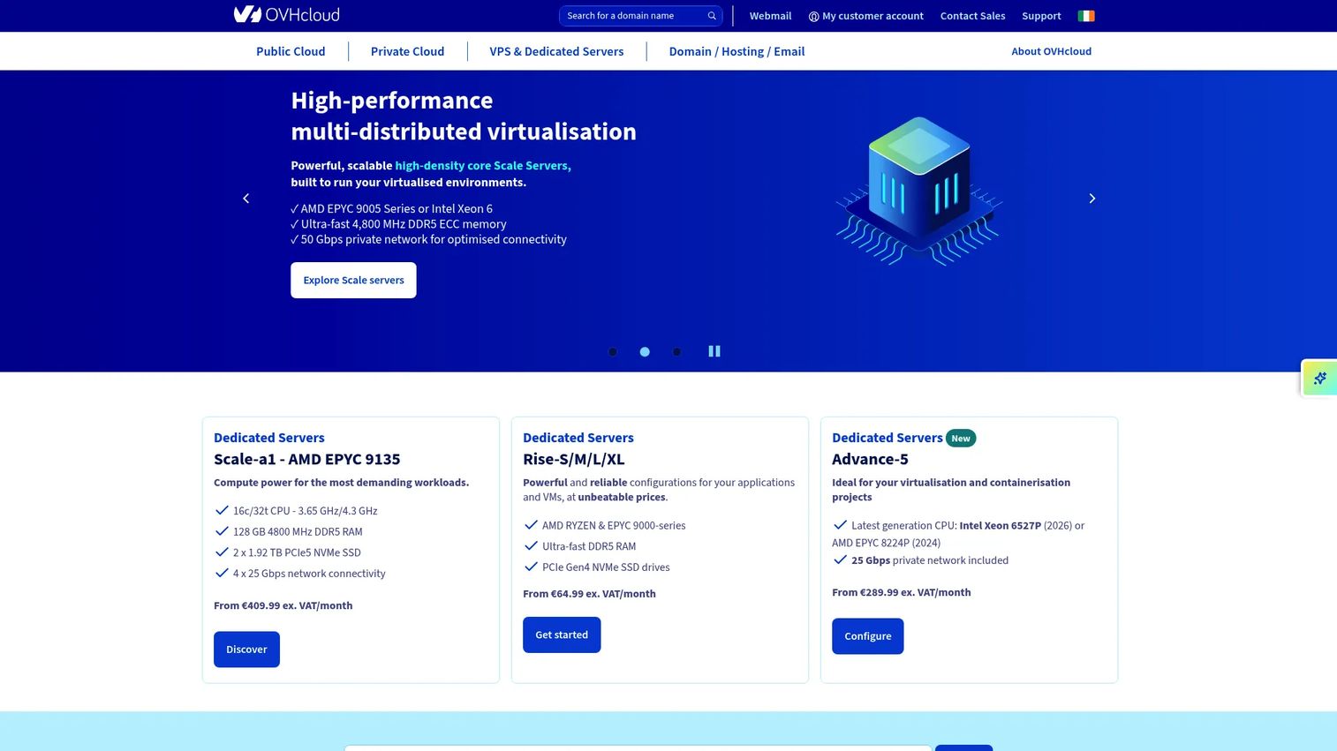Click the 'Ultra-fast DDR5 RAM' feature
Image resolution: width=1337 pixels, height=751 pixels.
click(x=589, y=546)
